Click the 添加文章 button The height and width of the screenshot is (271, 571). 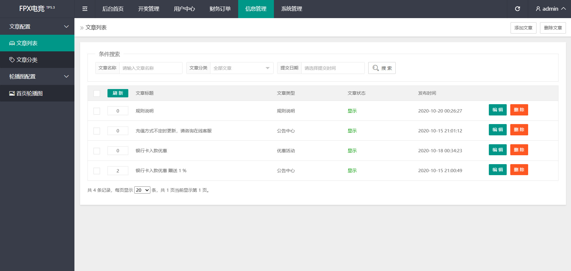tap(523, 28)
